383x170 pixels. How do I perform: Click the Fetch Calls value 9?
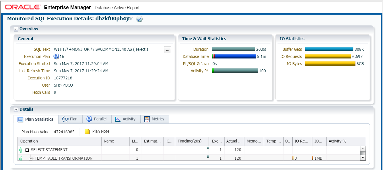point(55,92)
